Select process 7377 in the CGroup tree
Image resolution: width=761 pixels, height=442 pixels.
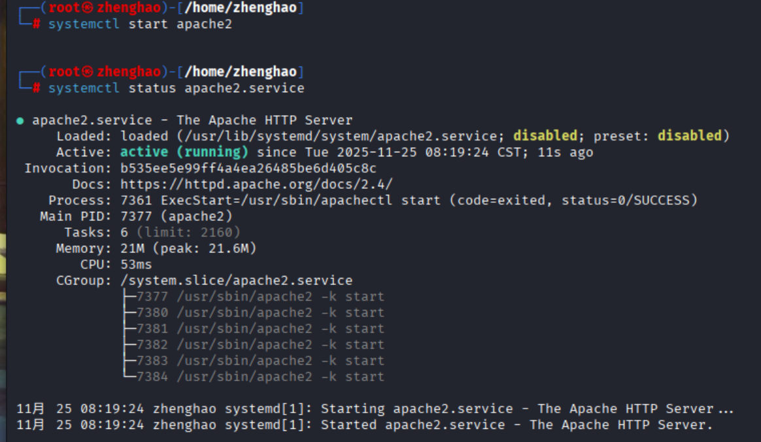[260, 296]
